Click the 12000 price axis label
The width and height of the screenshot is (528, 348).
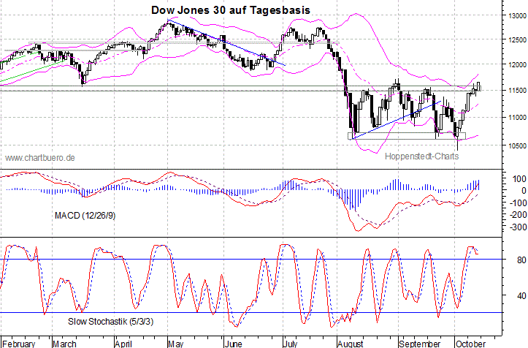518,65
